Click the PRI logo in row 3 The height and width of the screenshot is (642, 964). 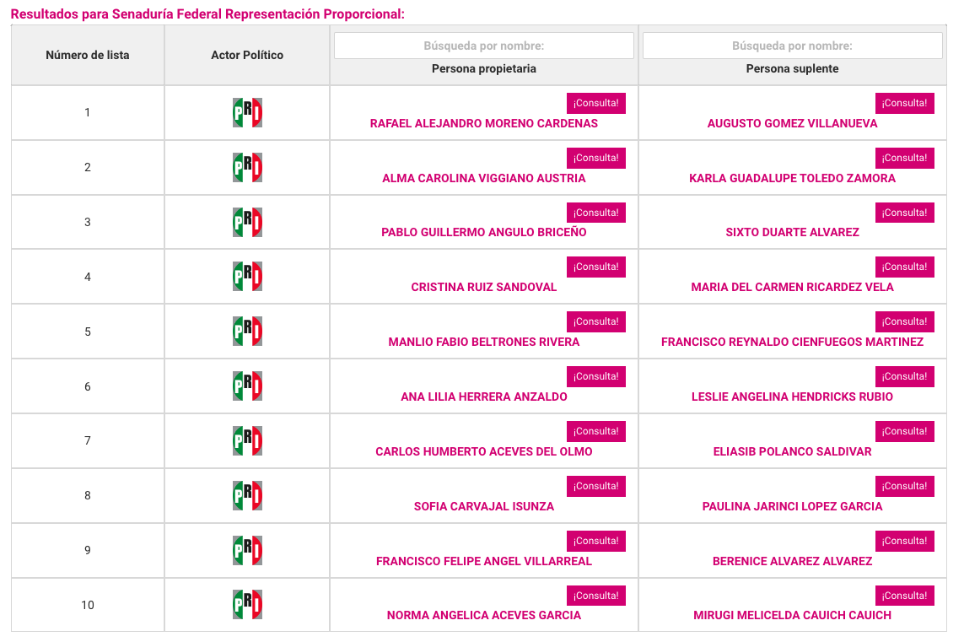click(247, 222)
